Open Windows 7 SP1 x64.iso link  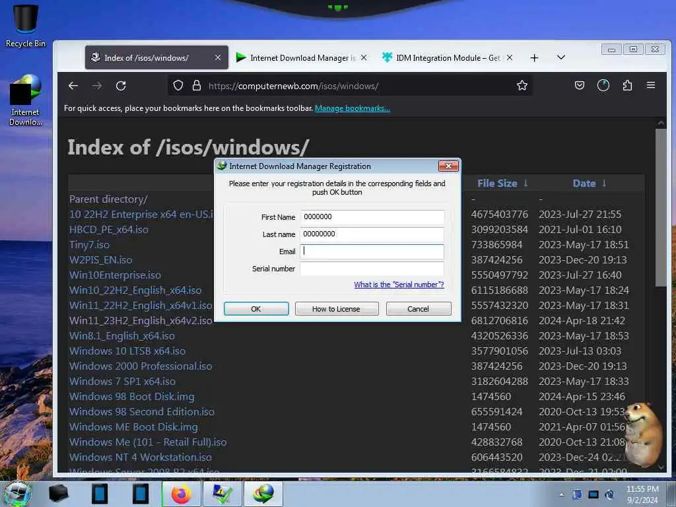122,381
